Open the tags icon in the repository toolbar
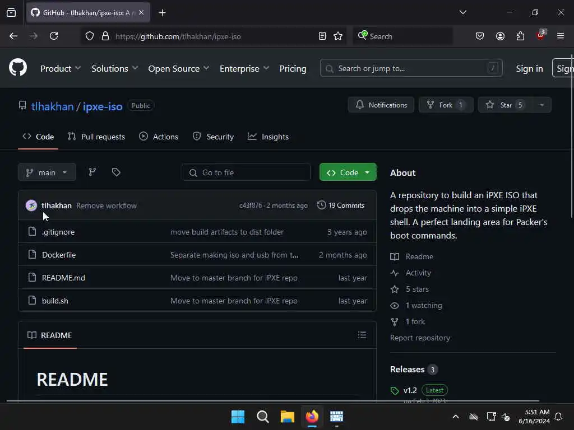The width and height of the screenshot is (574, 430). click(116, 172)
